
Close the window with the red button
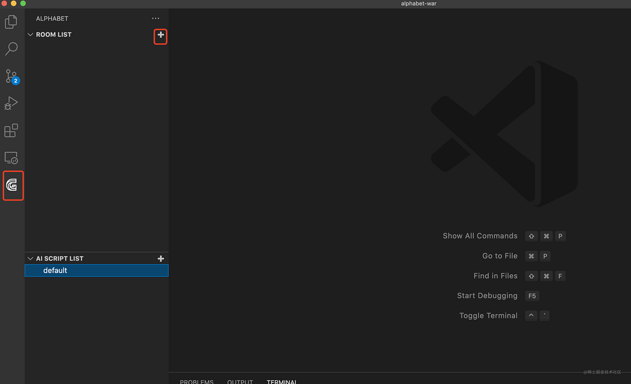pos(4,3)
